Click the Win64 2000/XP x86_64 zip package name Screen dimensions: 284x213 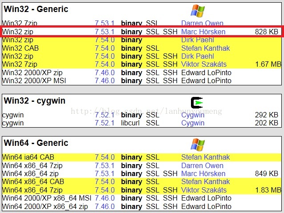click(x=45, y=206)
